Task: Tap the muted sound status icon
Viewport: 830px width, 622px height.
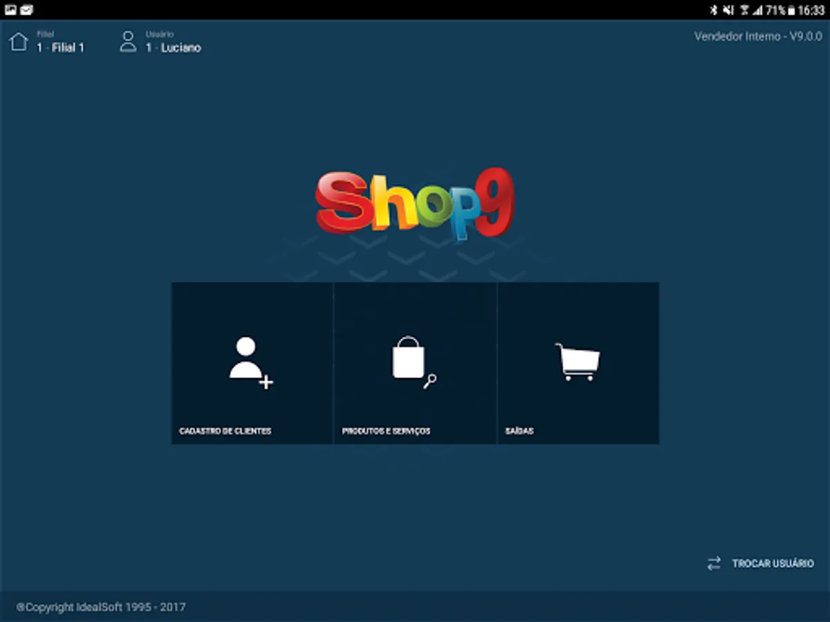Action: tap(728, 10)
